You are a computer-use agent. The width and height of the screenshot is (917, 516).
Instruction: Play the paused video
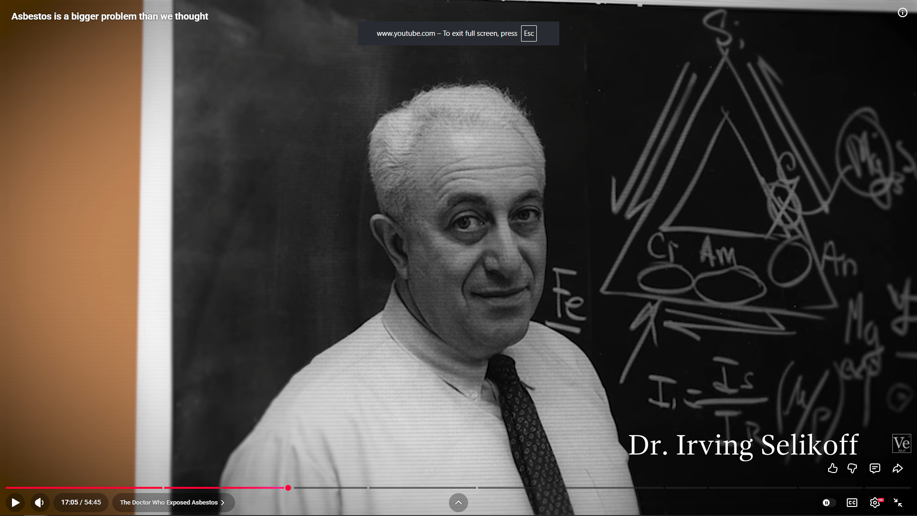point(15,503)
